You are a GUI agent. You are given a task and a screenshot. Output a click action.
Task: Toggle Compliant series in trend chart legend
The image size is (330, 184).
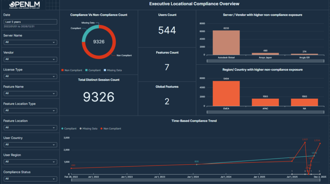pyautogui.click(x=69, y=129)
